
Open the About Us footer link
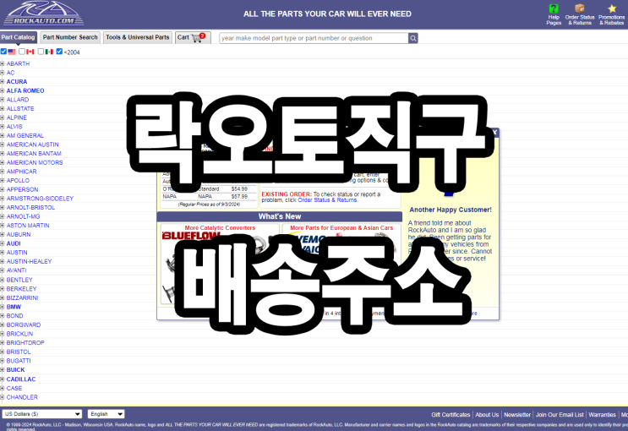(487, 415)
